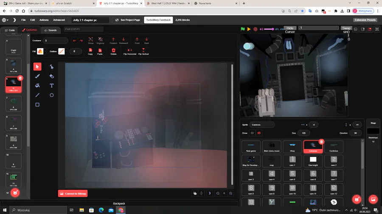The height and width of the screenshot is (214, 382).
Task: Switch to the Sounds tab
Action: (x=51, y=30)
